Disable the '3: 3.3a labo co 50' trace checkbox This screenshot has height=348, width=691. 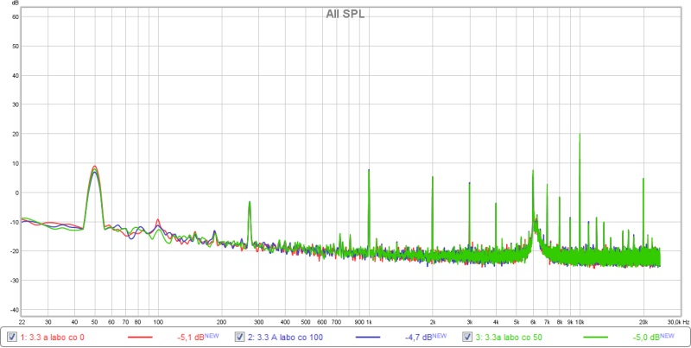pyautogui.click(x=469, y=337)
